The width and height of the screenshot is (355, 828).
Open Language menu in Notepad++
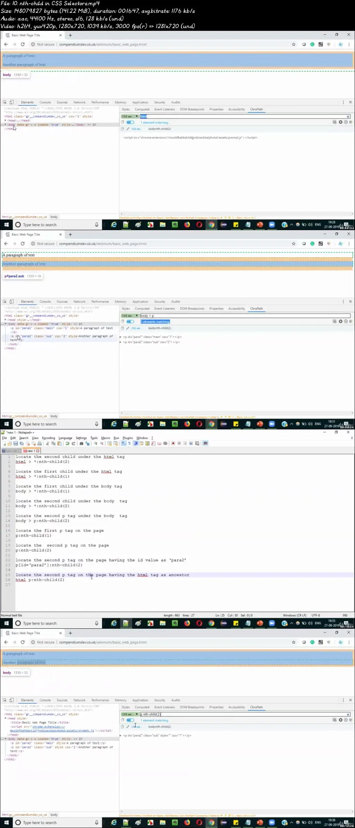(x=65, y=438)
